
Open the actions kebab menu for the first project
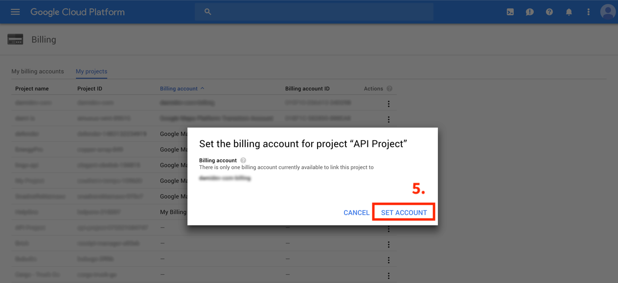[x=389, y=104]
